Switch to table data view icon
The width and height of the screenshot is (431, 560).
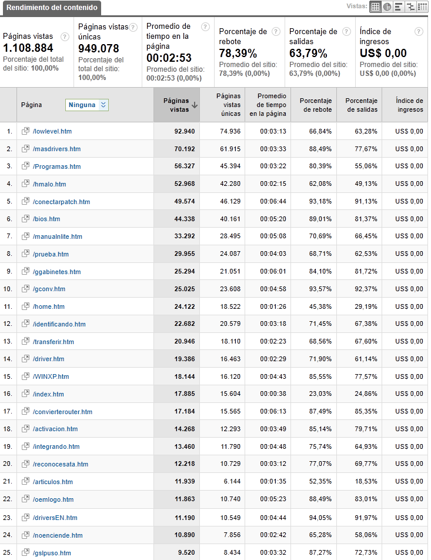click(375, 7)
